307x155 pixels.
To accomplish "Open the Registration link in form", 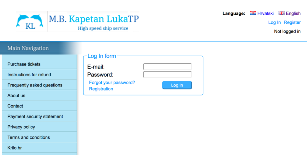I will (x=101, y=89).
